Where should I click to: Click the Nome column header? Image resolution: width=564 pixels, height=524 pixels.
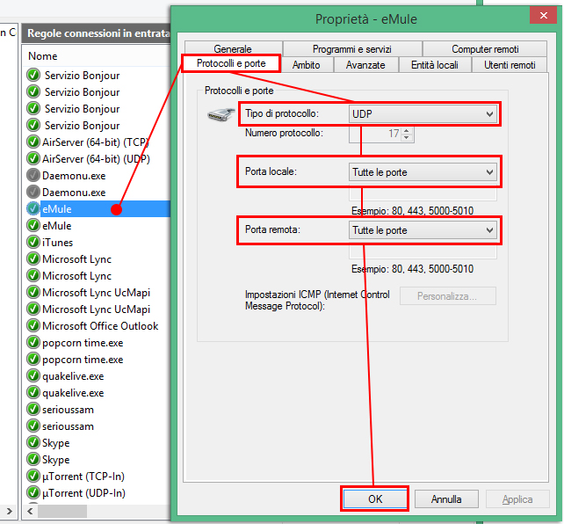pos(98,56)
